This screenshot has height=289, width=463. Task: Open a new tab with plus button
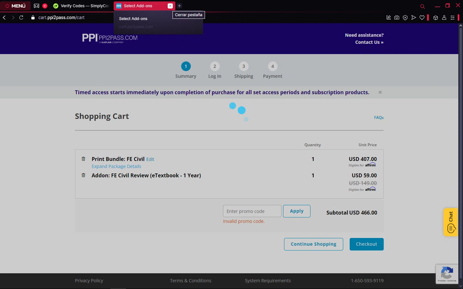(x=179, y=6)
